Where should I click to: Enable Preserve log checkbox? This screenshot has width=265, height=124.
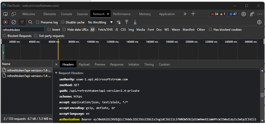(x=38, y=22)
